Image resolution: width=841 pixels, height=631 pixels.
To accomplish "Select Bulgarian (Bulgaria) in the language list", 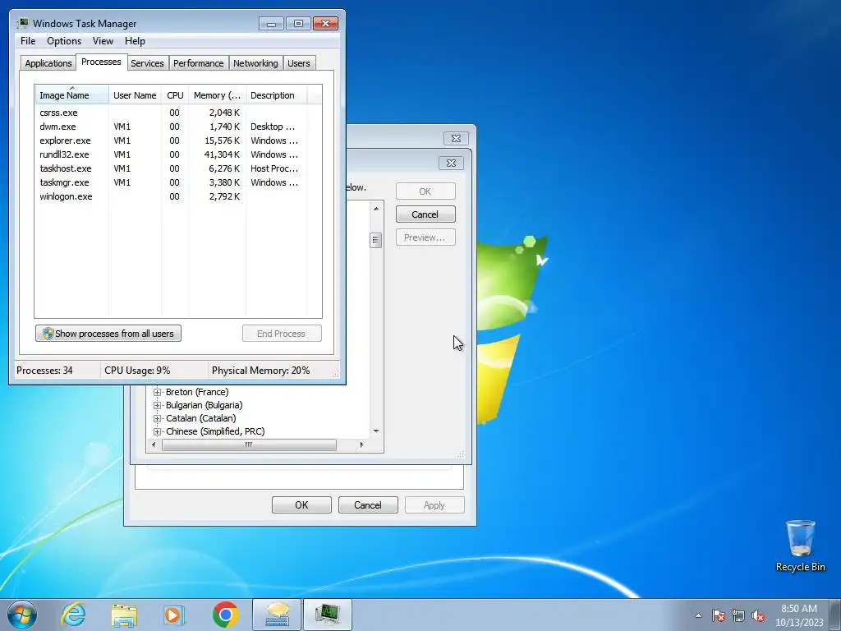I will [204, 405].
